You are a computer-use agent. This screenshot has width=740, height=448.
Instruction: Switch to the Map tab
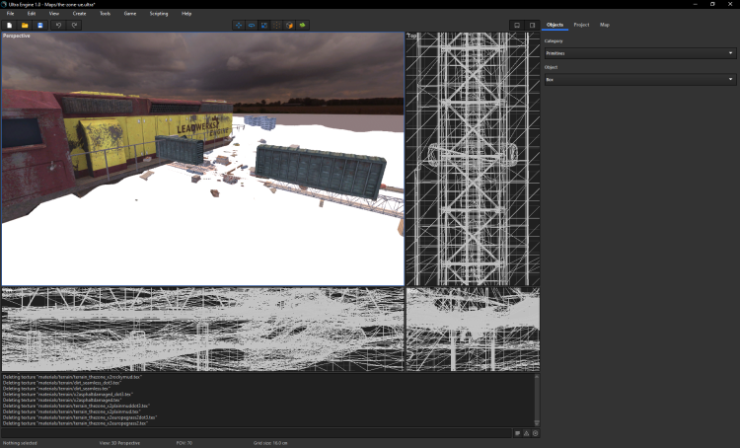(x=605, y=24)
